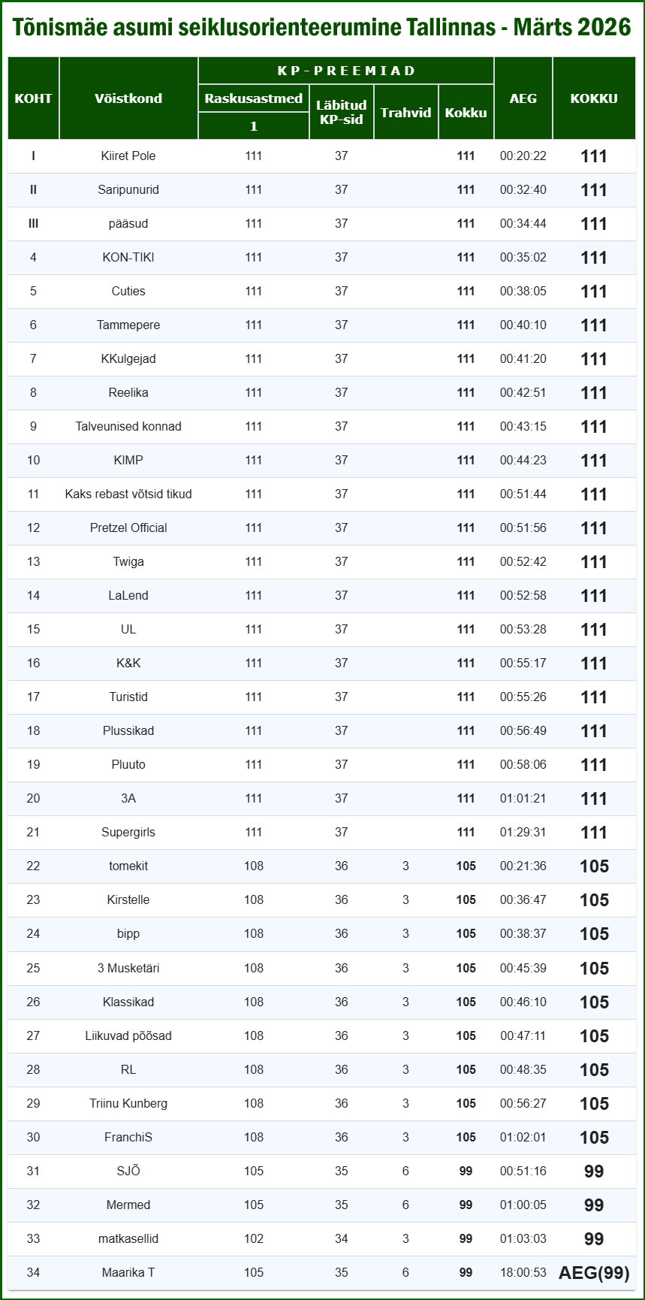Click the Pretzel Official team name
The image size is (645, 1300).
(x=128, y=528)
